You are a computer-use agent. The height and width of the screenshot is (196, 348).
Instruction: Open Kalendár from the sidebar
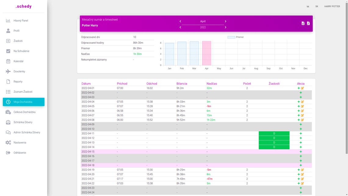[x=19, y=61]
